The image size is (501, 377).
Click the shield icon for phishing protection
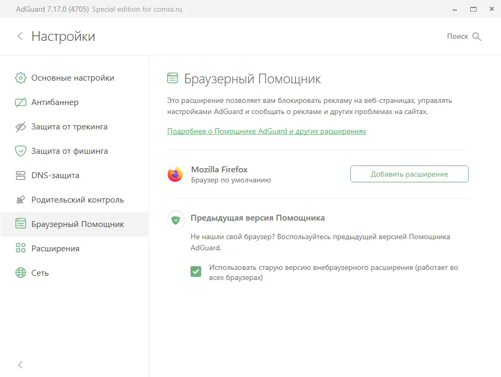21,151
